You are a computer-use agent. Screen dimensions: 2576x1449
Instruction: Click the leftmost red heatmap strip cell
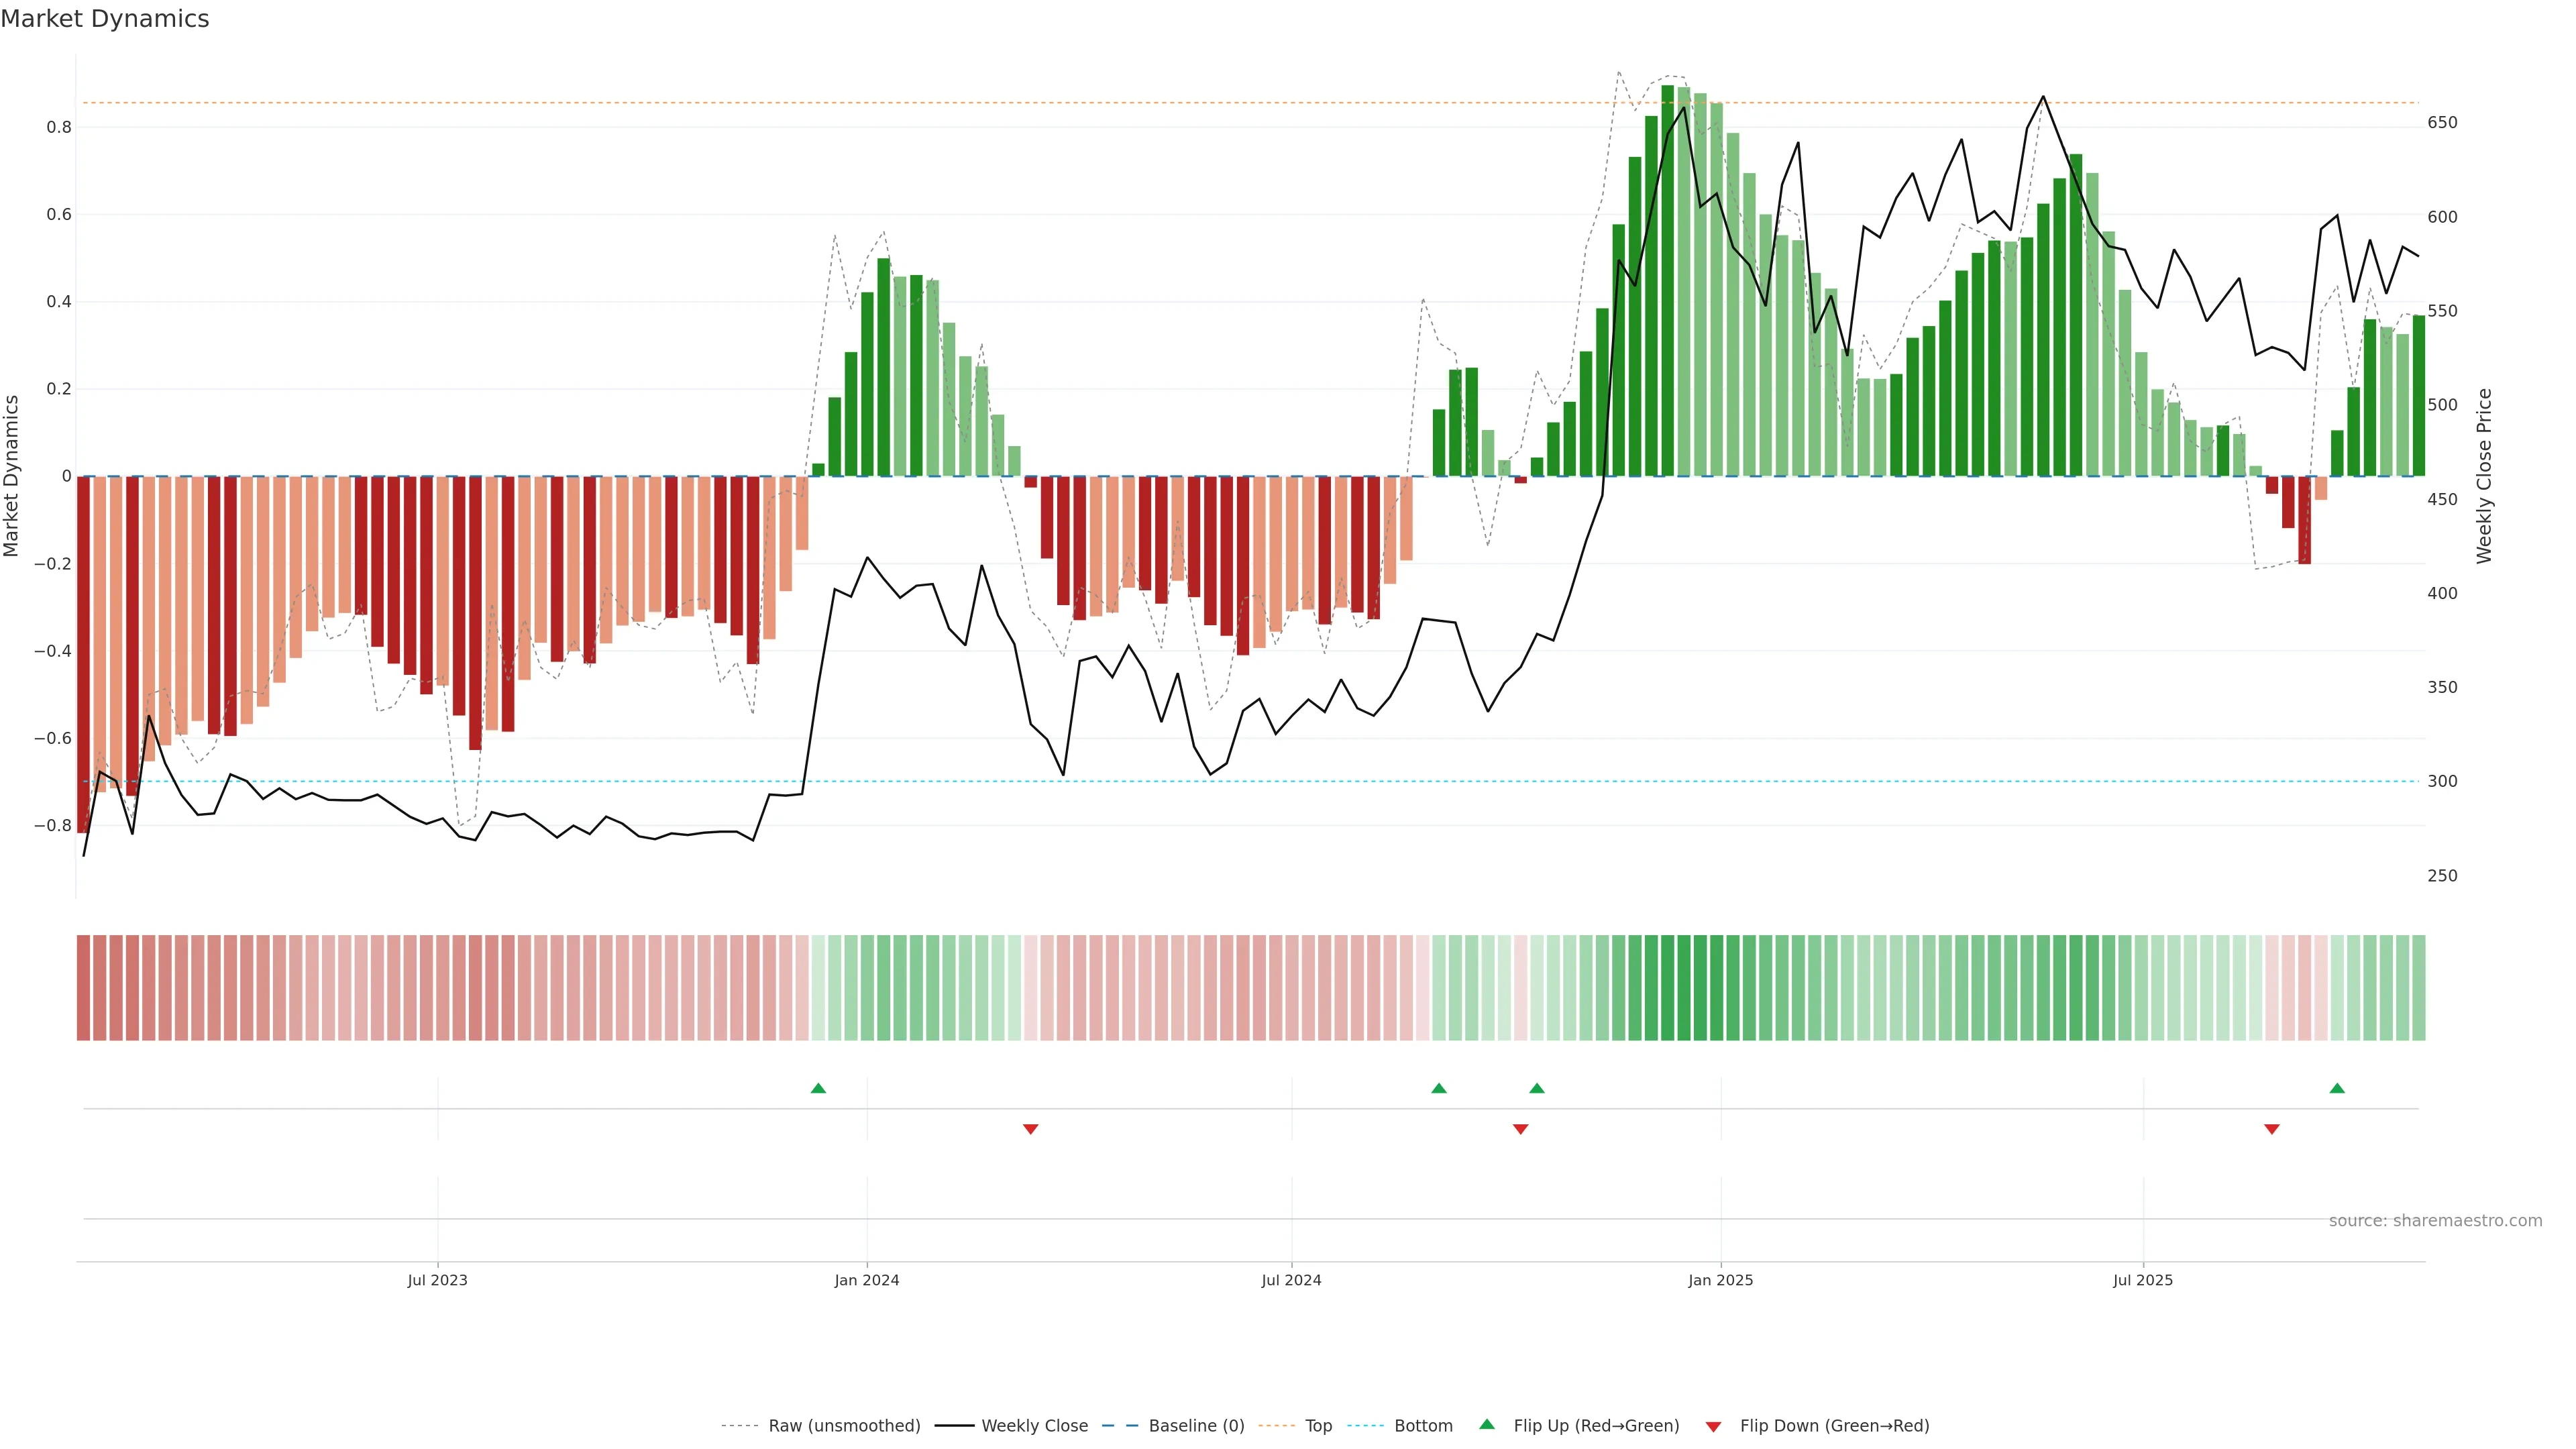pyautogui.click(x=84, y=988)
